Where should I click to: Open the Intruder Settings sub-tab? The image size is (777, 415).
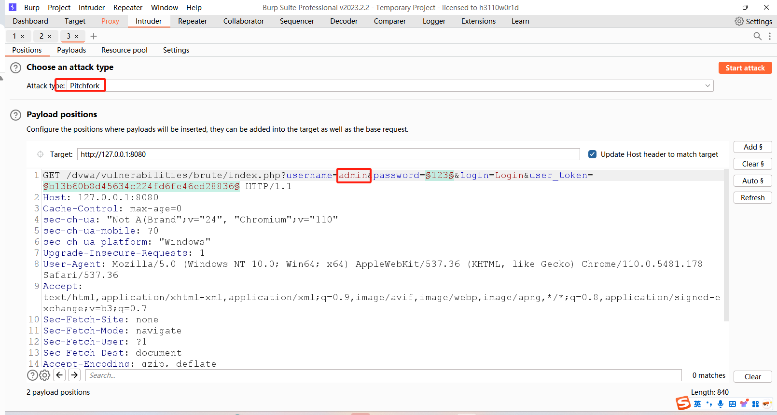coord(176,50)
